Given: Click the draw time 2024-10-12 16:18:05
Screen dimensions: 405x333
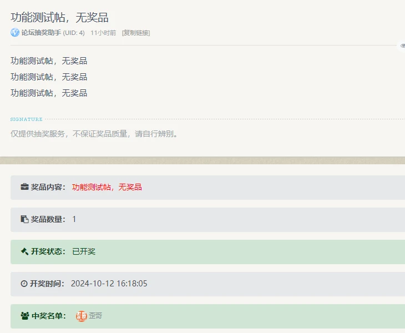Looking at the screenshot, I should point(109,284).
